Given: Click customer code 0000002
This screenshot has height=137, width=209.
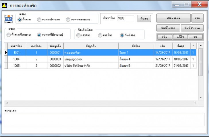Looking at the screenshot, I should 55,66.
